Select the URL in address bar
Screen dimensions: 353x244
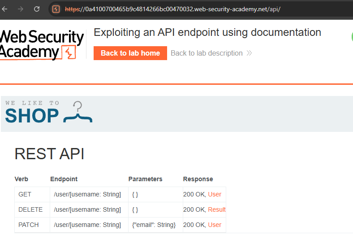click(172, 9)
